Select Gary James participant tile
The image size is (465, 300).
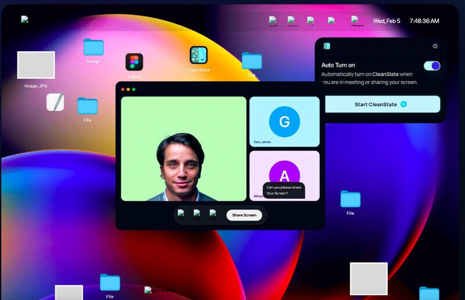tap(284, 122)
